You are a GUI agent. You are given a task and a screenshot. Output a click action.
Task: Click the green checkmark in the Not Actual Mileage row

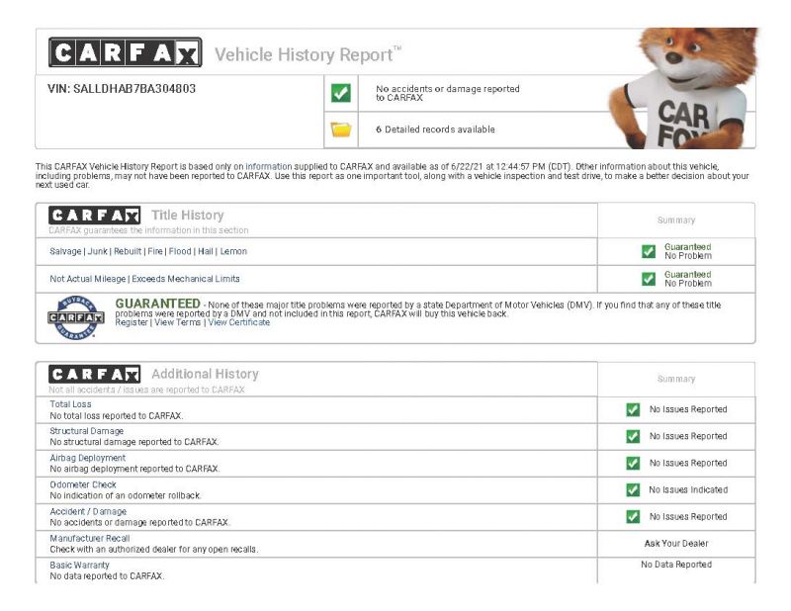coord(649,279)
